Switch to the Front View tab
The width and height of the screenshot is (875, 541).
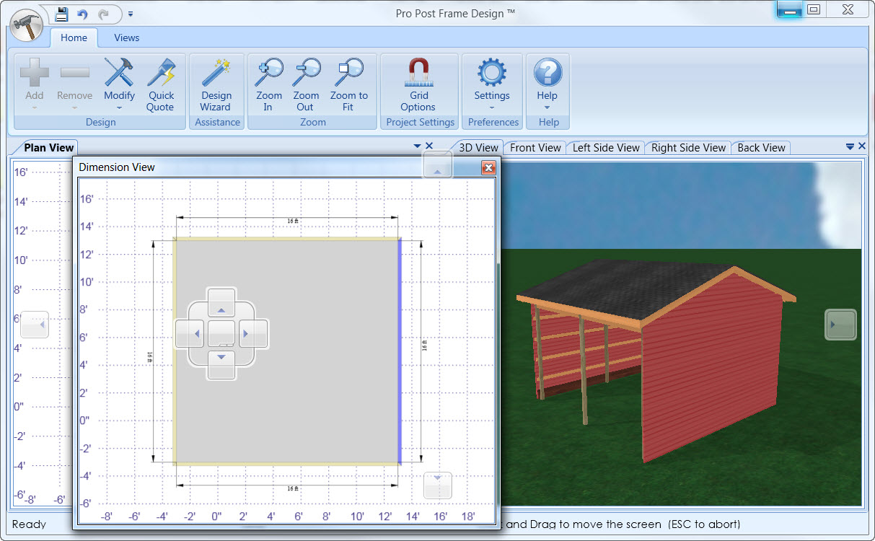pos(535,147)
